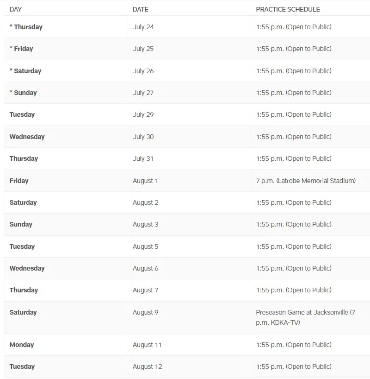Click the PRACTICE SCHEDULE column header
370x379 pixels.
(288, 9)
